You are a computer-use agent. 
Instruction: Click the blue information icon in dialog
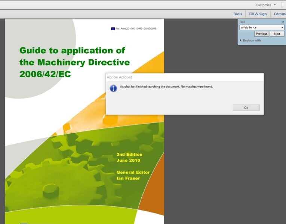113,88
